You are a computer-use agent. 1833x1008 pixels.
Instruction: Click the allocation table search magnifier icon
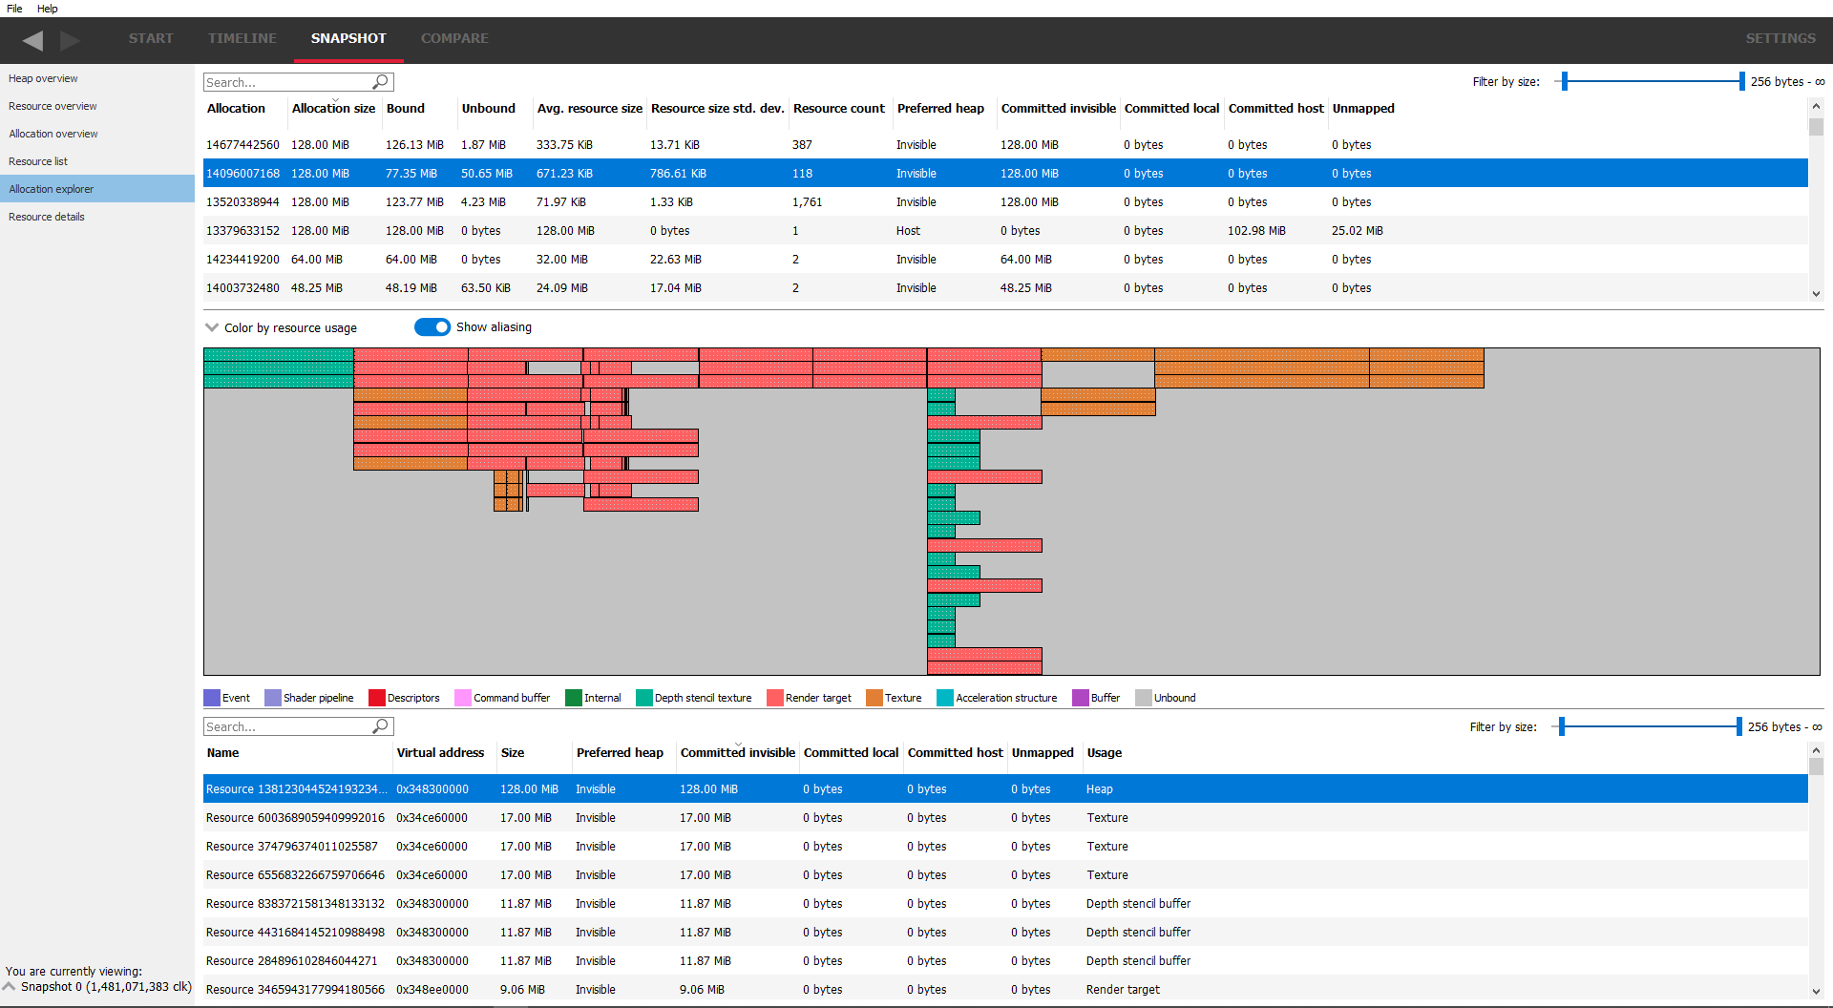[380, 82]
